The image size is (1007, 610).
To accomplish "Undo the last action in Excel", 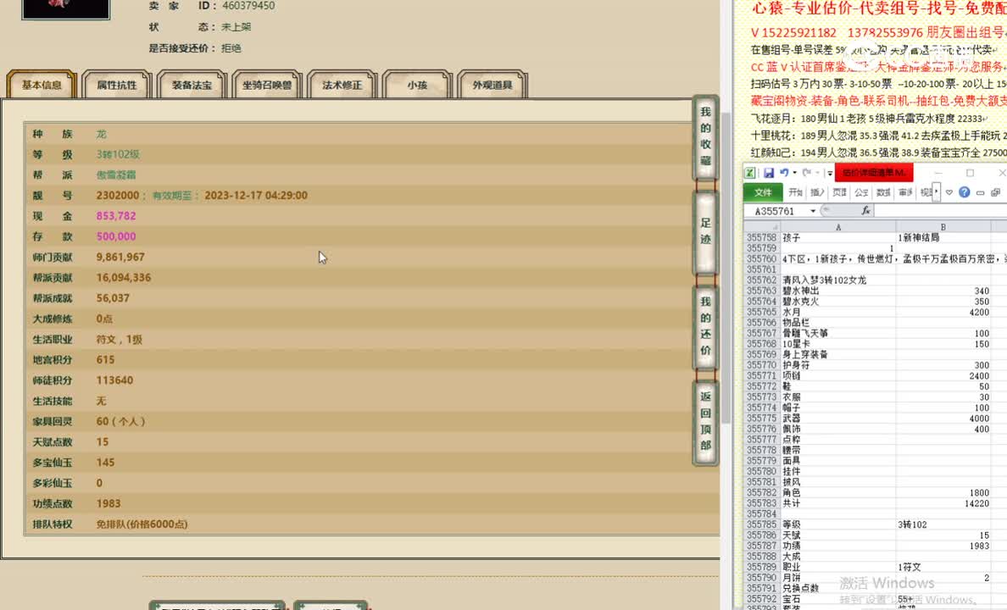I will [785, 173].
